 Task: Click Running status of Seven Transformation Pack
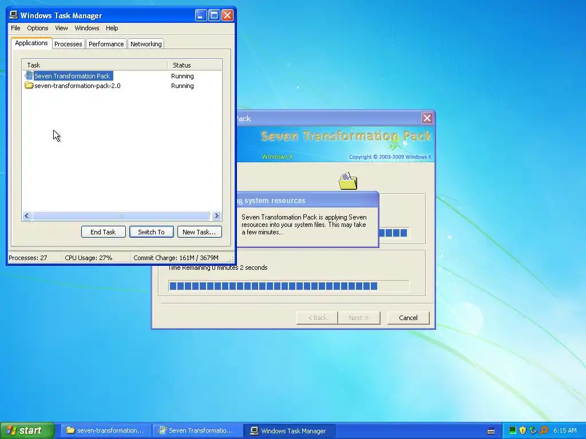(183, 76)
